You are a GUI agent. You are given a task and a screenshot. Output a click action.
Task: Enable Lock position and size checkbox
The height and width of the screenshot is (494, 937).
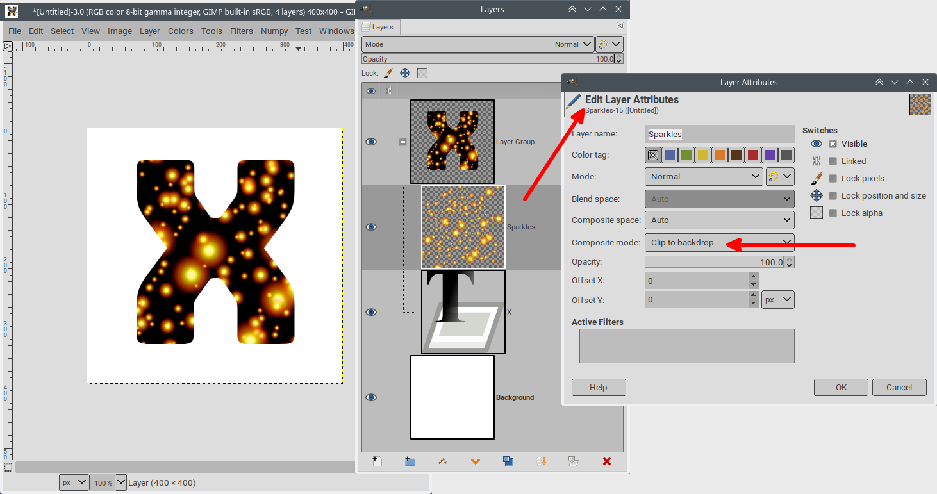point(833,196)
